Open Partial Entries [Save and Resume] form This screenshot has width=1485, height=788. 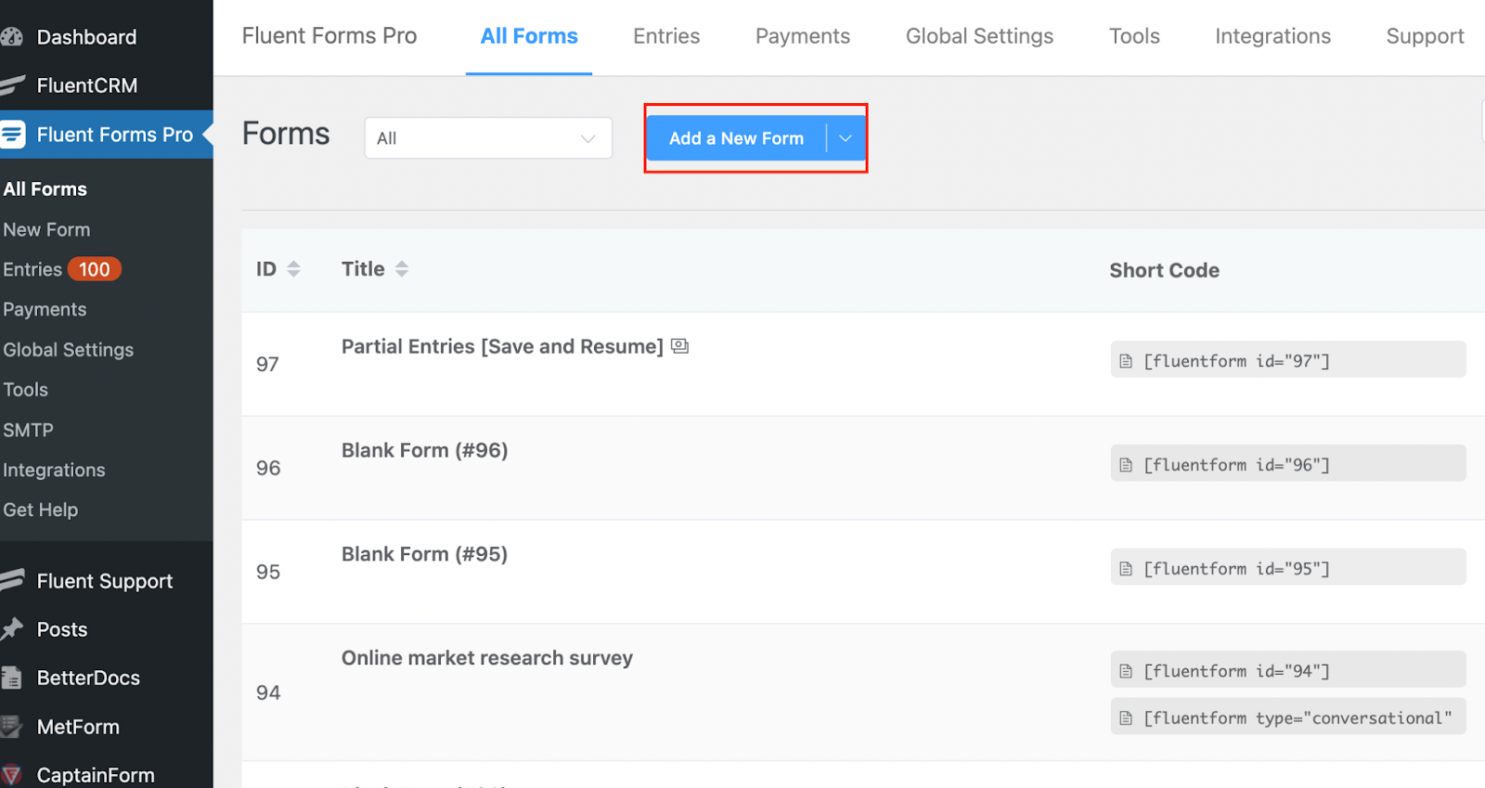point(502,346)
